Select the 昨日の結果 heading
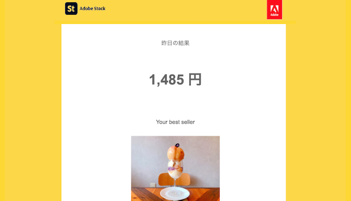The image size is (351, 201). [x=175, y=43]
